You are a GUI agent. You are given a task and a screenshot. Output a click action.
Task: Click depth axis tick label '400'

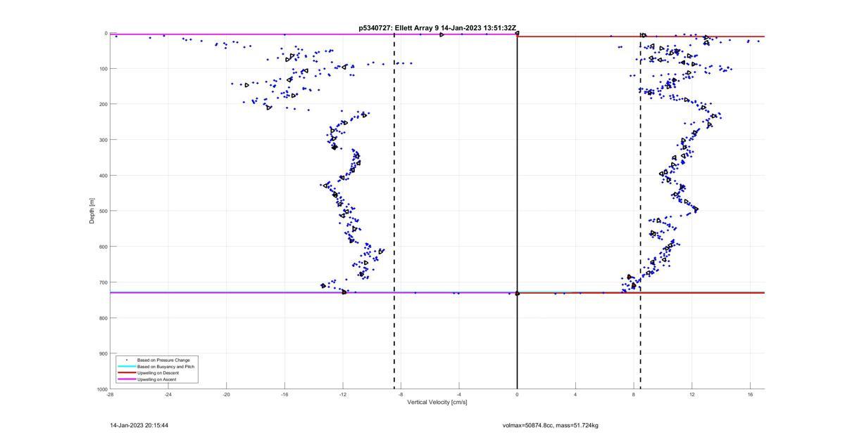(103, 176)
